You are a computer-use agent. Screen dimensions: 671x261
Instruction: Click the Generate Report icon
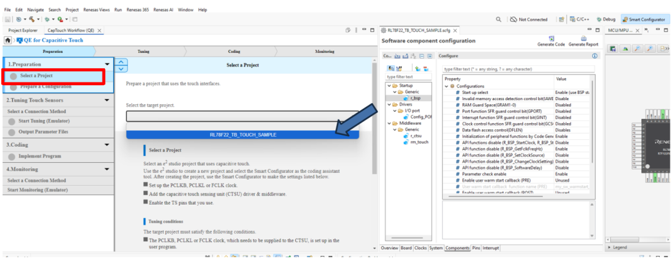(583, 38)
